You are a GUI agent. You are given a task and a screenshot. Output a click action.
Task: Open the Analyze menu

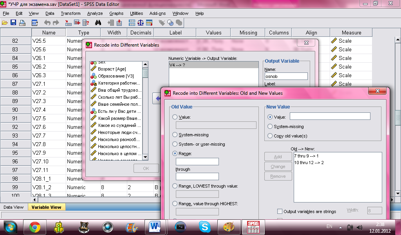(95, 13)
